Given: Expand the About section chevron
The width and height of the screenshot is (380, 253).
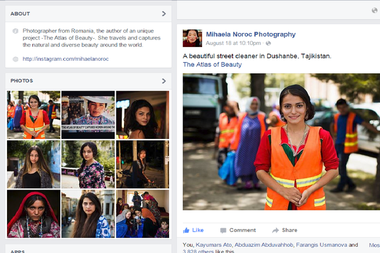Looking at the screenshot, I should coord(164,13).
